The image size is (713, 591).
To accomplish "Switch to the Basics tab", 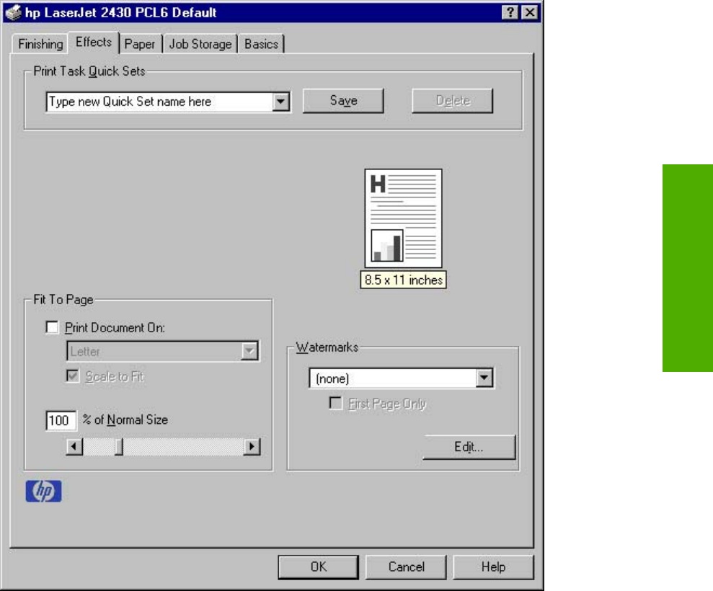I will point(262,44).
